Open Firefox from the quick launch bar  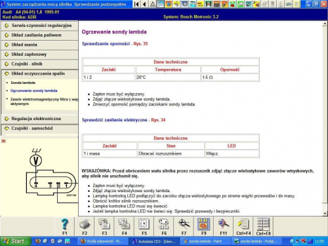pyautogui.click(x=38, y=241)
